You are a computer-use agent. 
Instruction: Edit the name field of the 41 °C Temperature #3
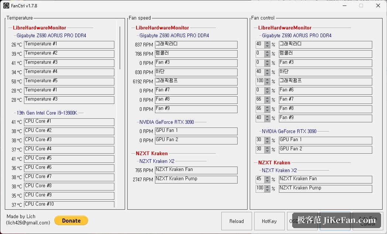[x=69, y=63]
